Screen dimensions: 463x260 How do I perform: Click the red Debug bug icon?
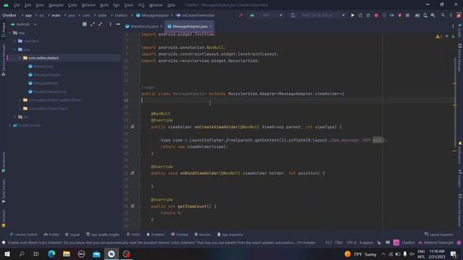coord(376,15)
